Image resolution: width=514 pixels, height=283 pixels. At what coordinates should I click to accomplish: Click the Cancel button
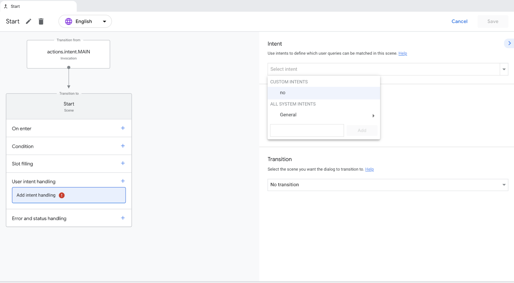click(x=459, y=21)
